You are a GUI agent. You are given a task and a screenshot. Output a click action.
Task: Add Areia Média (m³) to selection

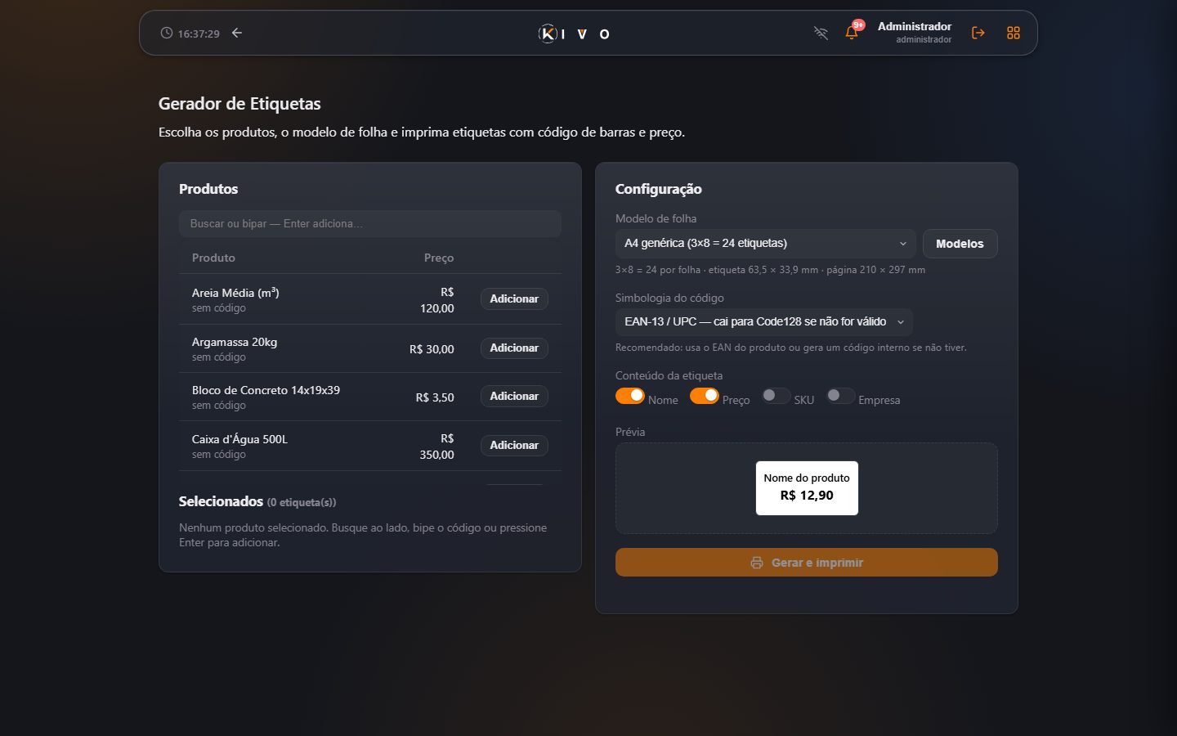pos(514,299)
